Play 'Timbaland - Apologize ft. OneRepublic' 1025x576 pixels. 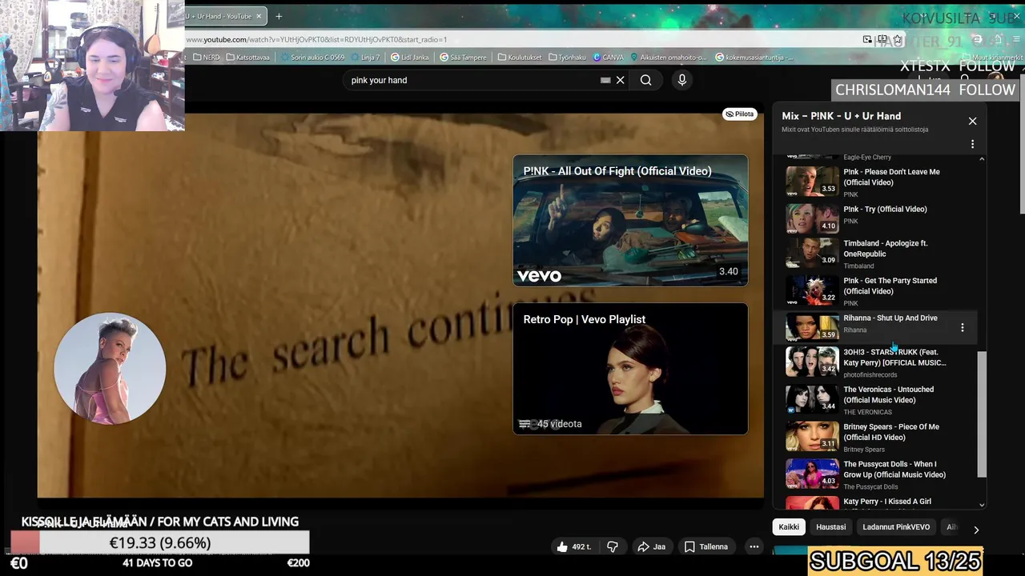[x=881, y=254]
